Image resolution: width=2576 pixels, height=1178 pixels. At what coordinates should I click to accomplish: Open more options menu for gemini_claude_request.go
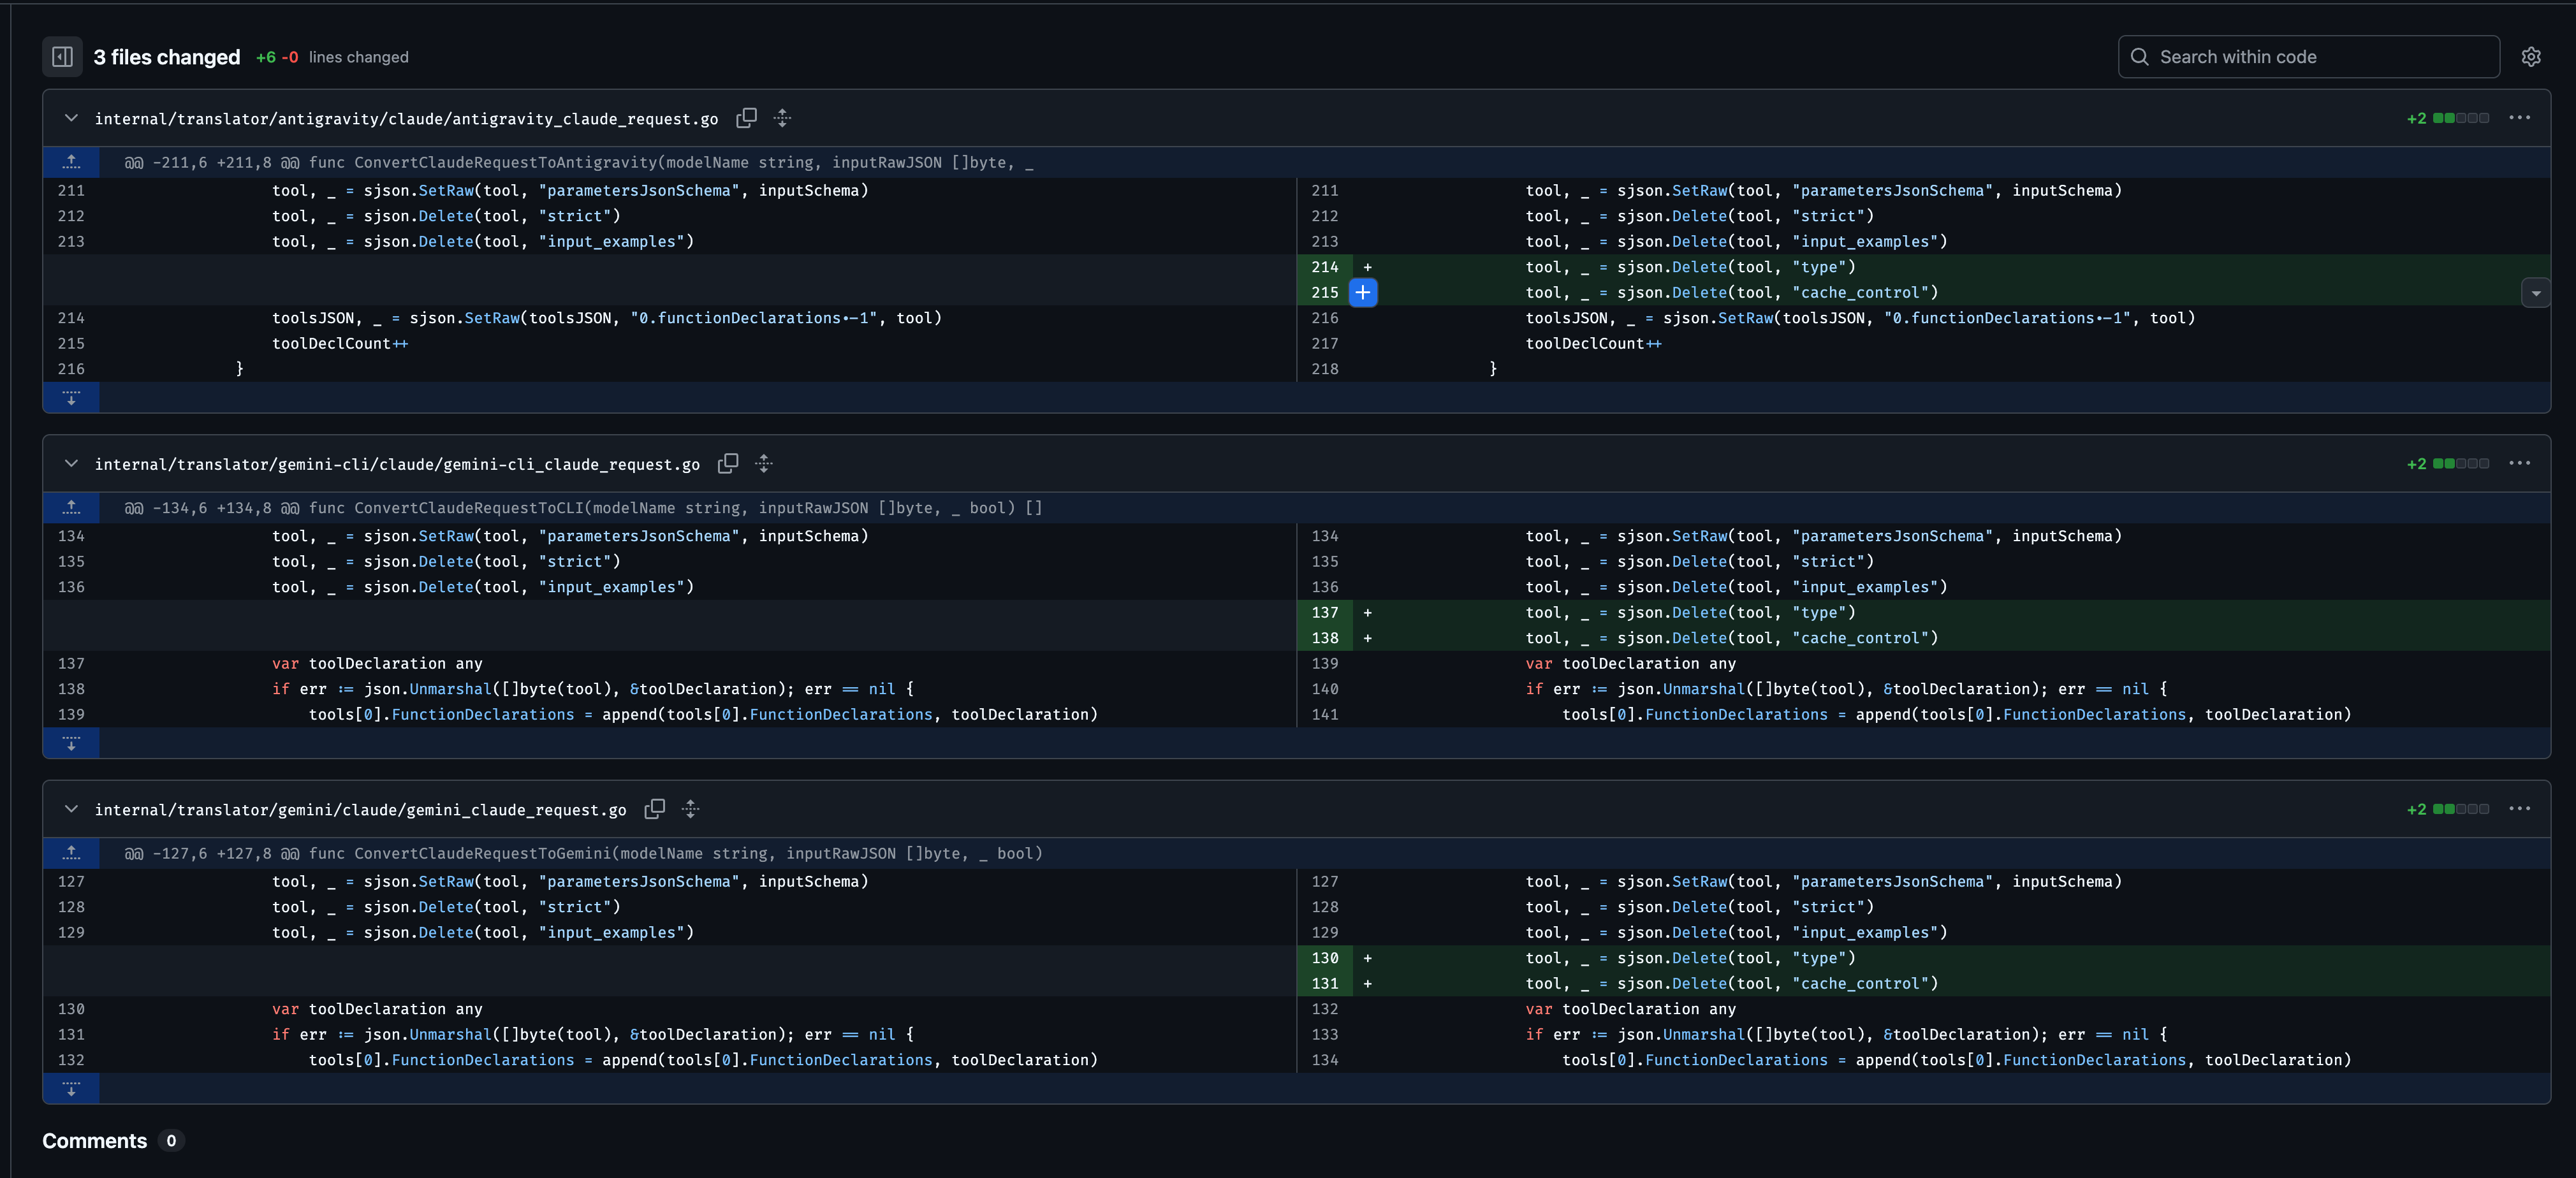[2520, 809]
